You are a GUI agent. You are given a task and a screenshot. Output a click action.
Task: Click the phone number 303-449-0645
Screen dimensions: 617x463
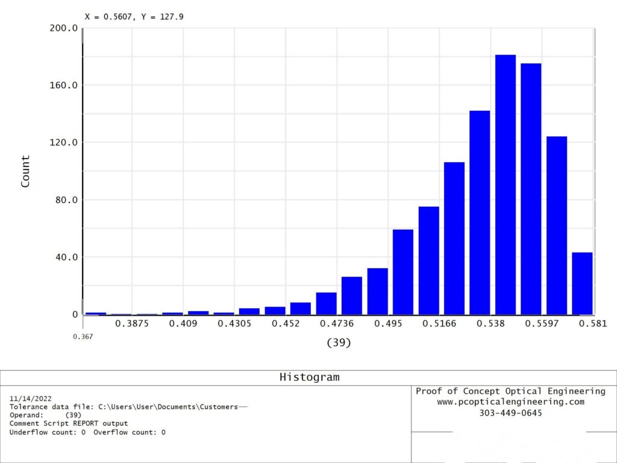pyautogui.click(x=510, y=413)
